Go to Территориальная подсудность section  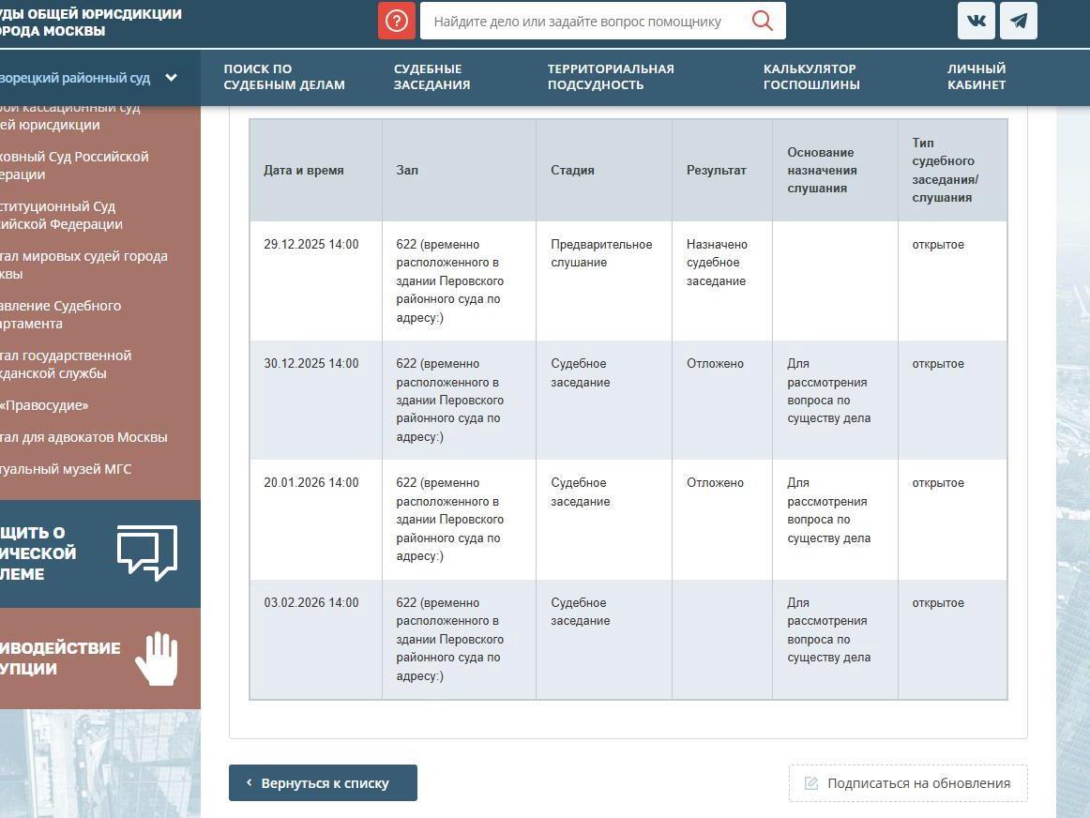[x=611, y=77]
